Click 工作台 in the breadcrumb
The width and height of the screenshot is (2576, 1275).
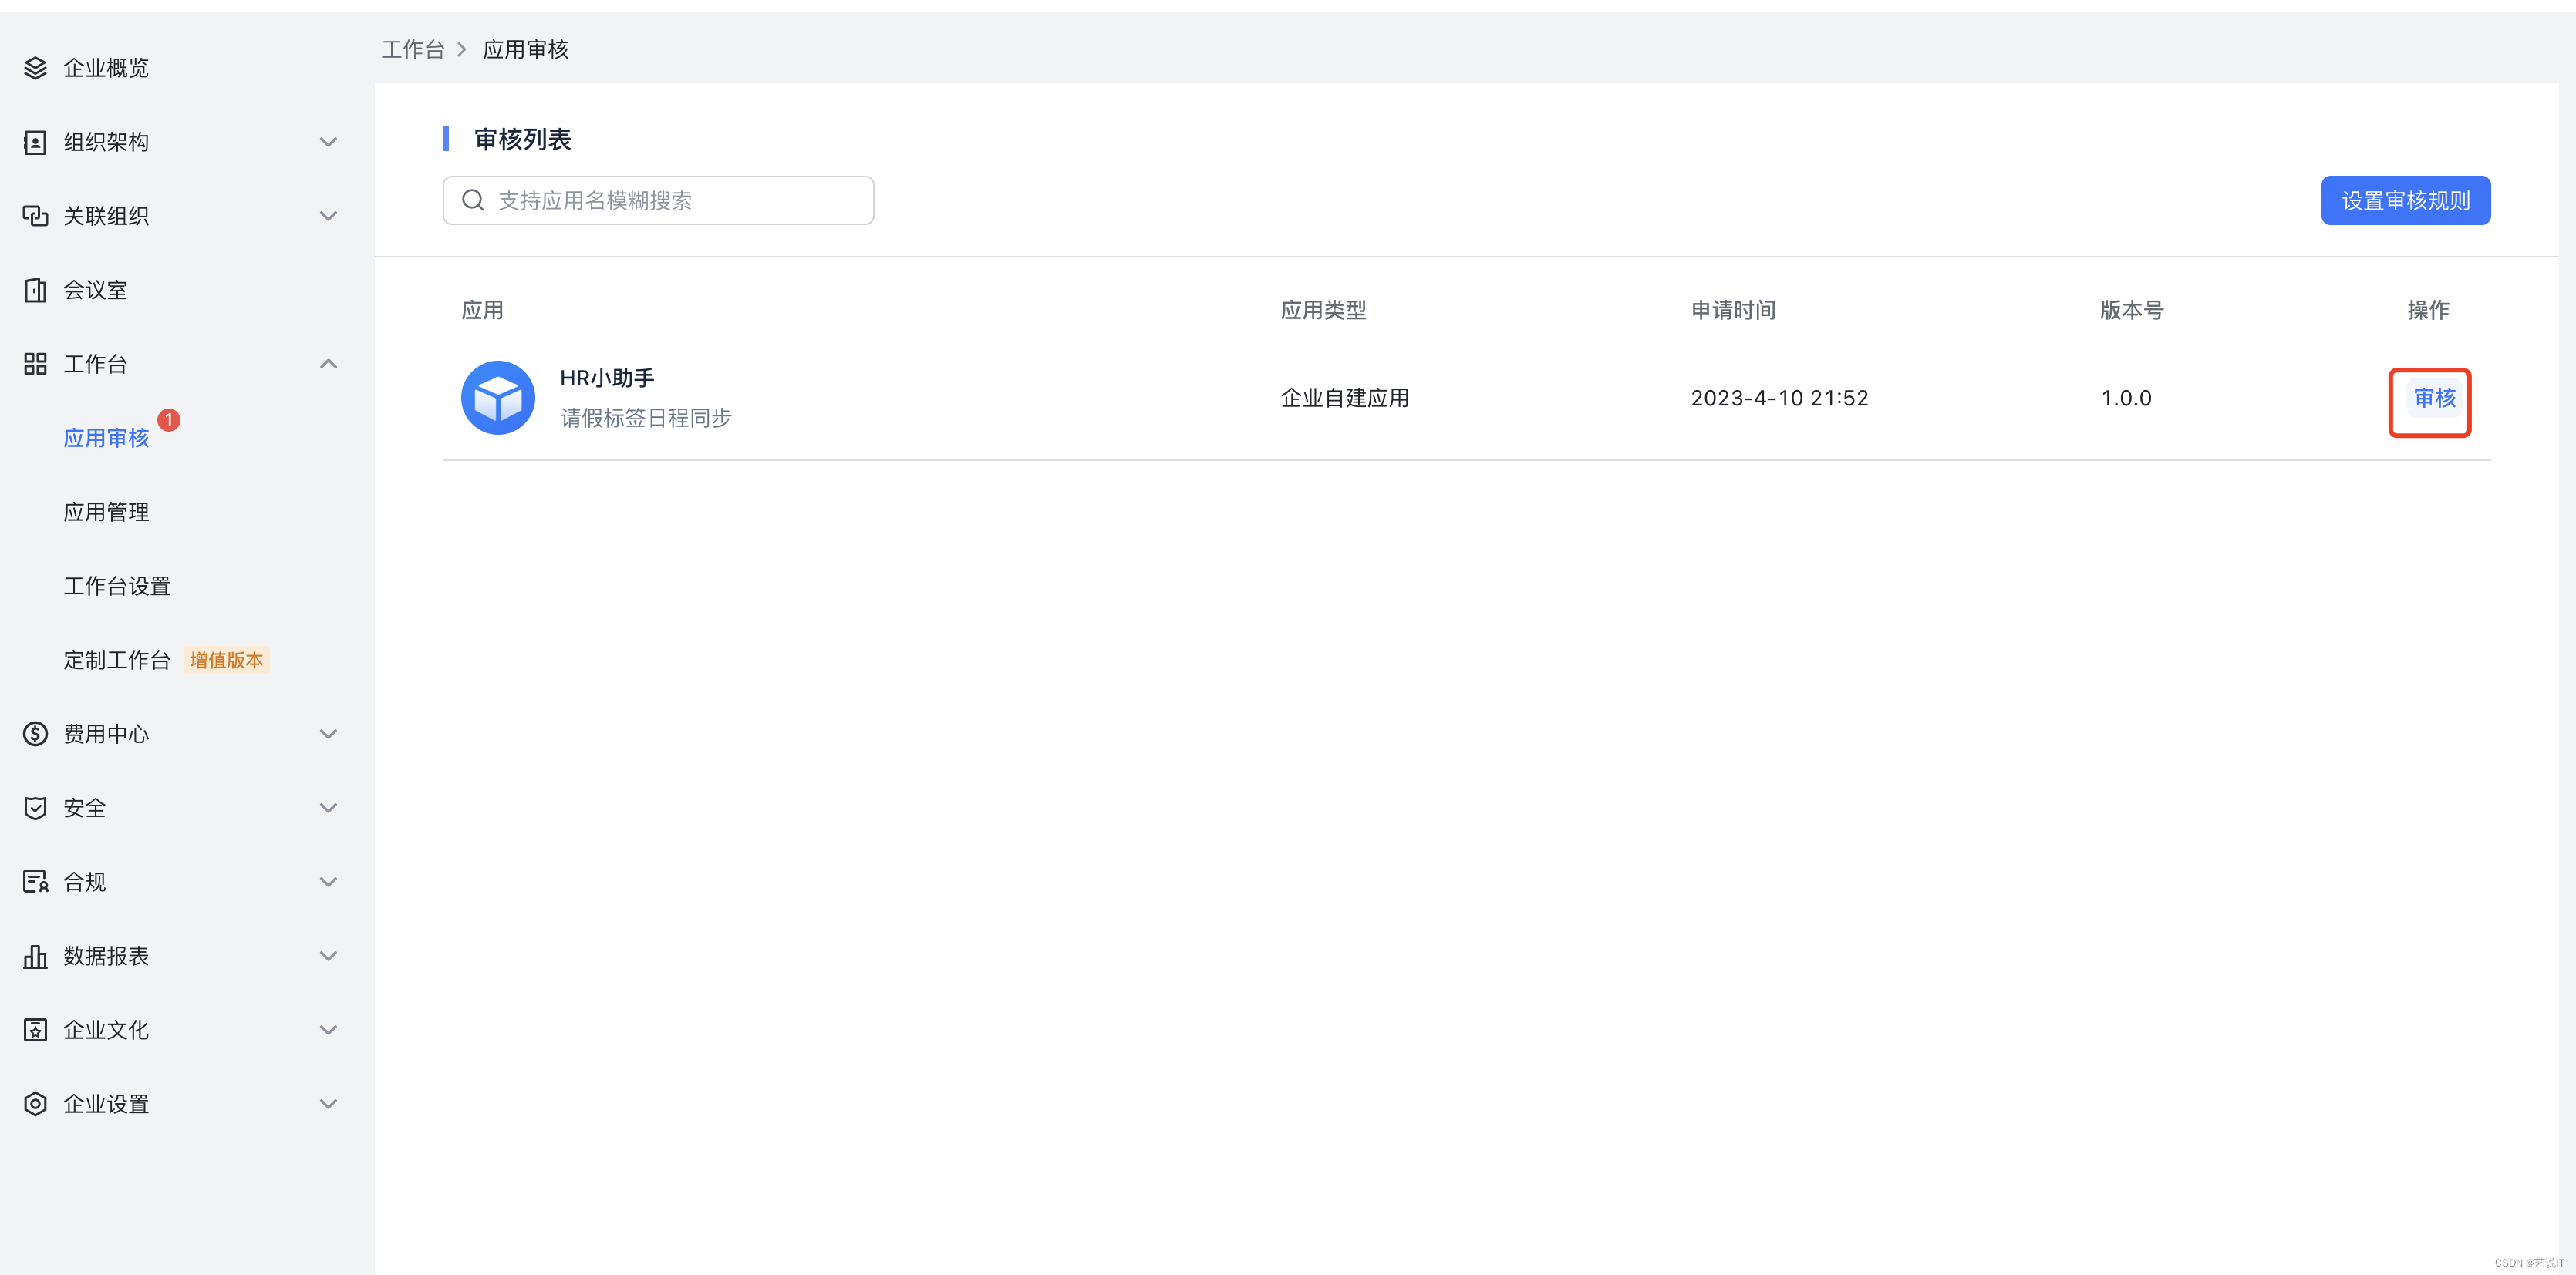click(412, 50)
